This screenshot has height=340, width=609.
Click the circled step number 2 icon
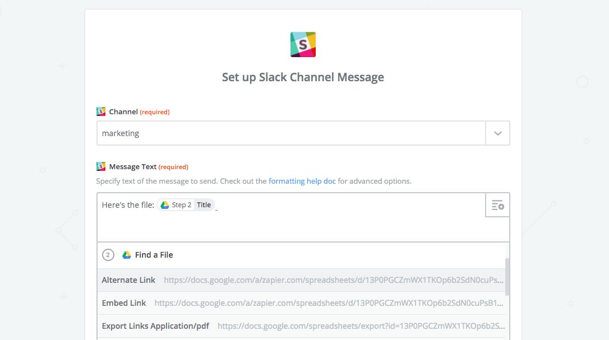click(x=108, y=255)
